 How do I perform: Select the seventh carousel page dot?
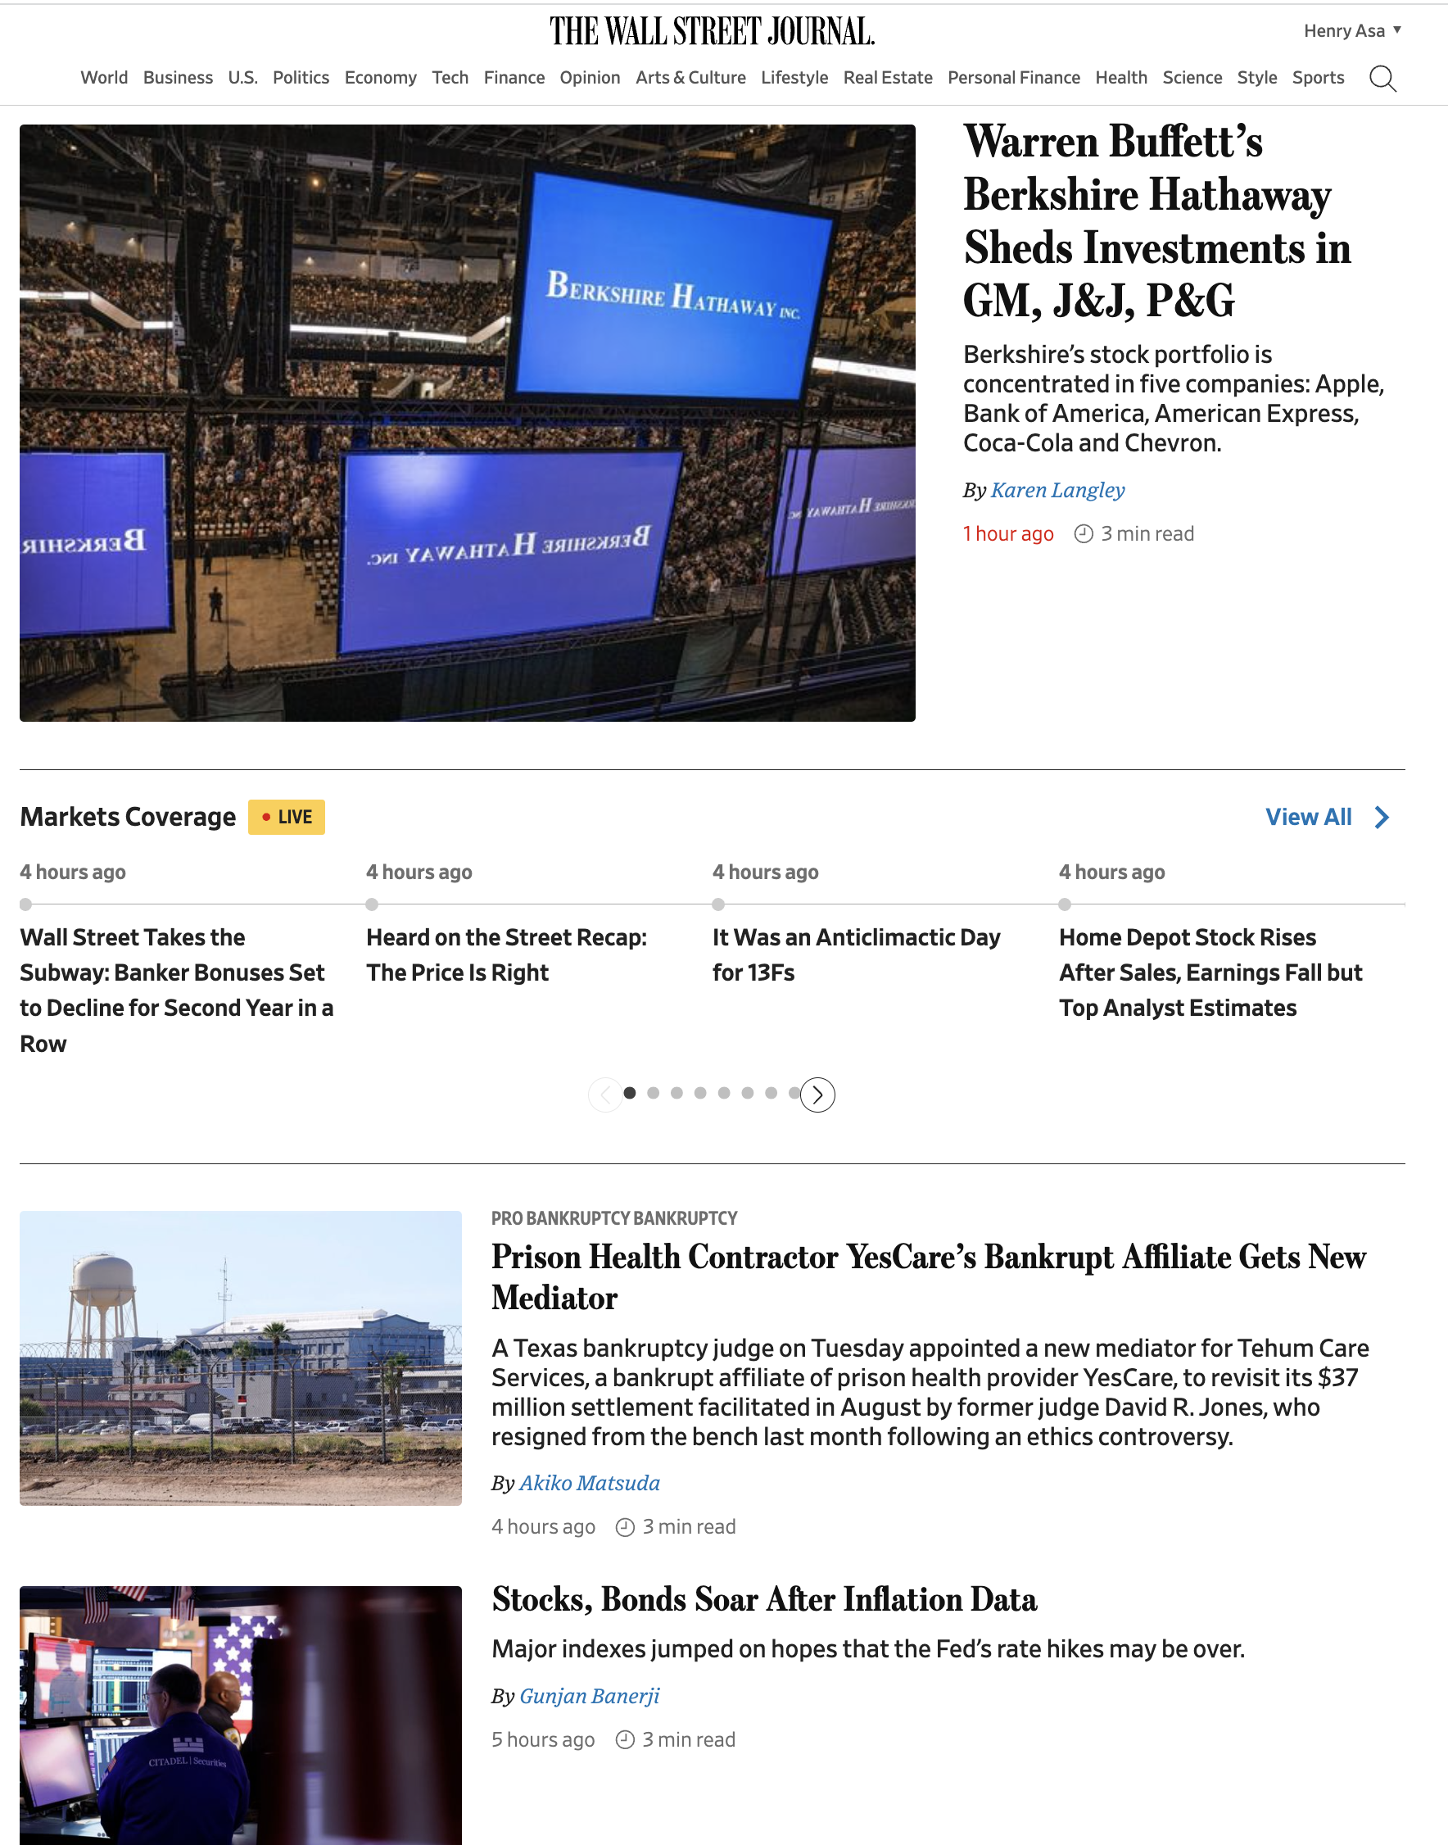pyautogui.click(x=772, y=1093)
